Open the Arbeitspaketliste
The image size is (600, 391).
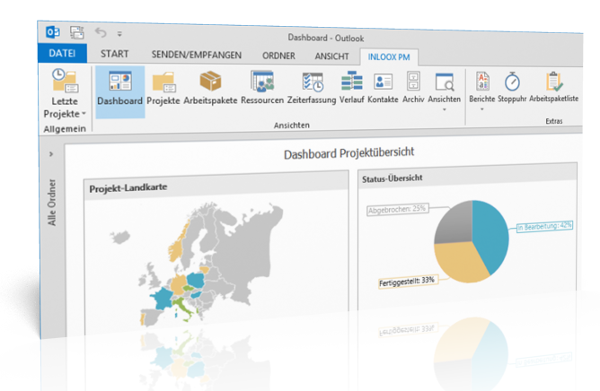553,88
